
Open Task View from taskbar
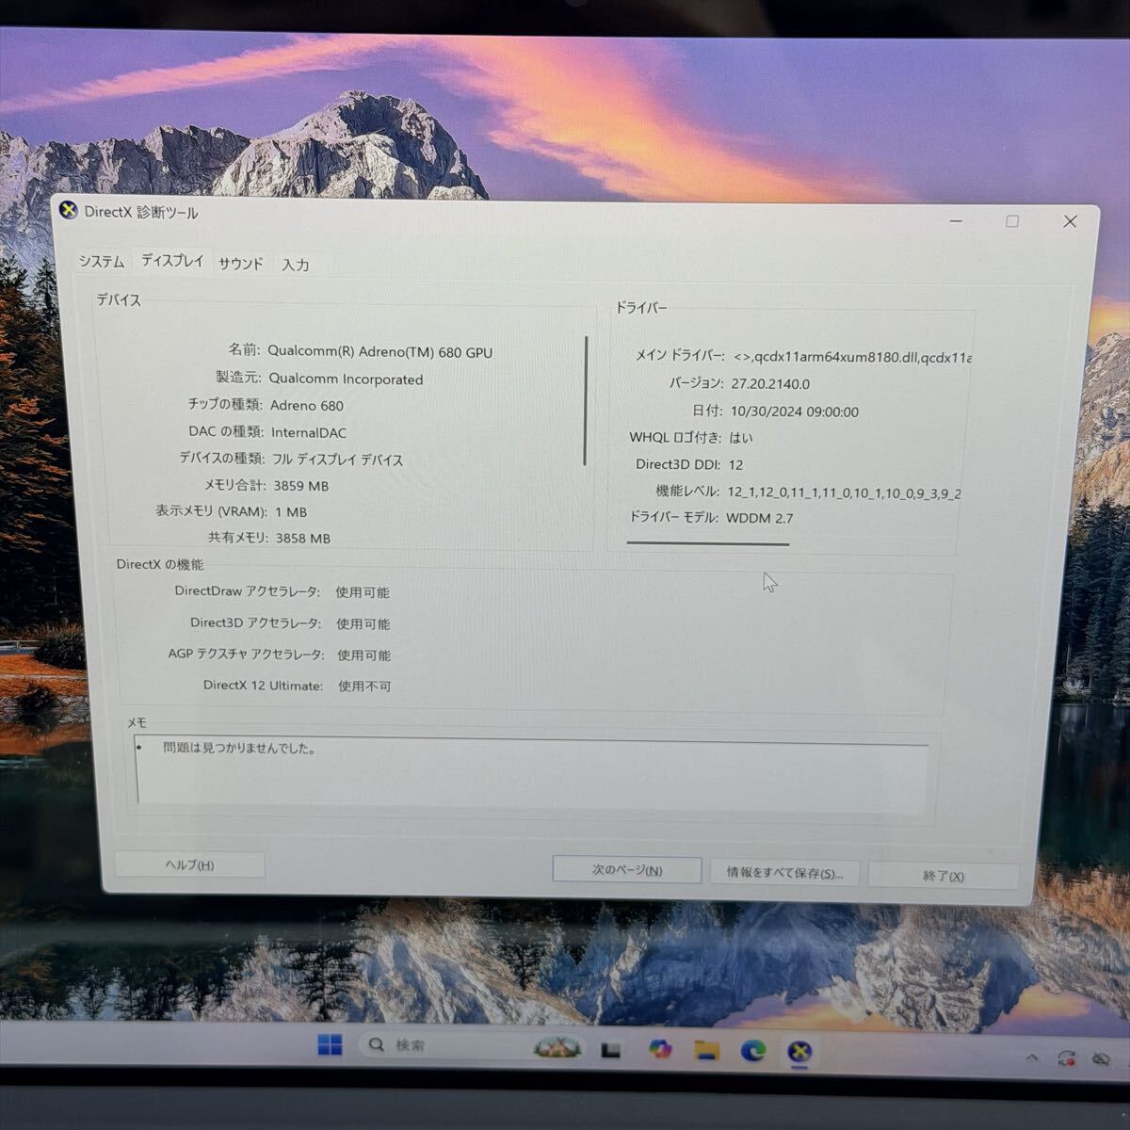click(611, 1049)
